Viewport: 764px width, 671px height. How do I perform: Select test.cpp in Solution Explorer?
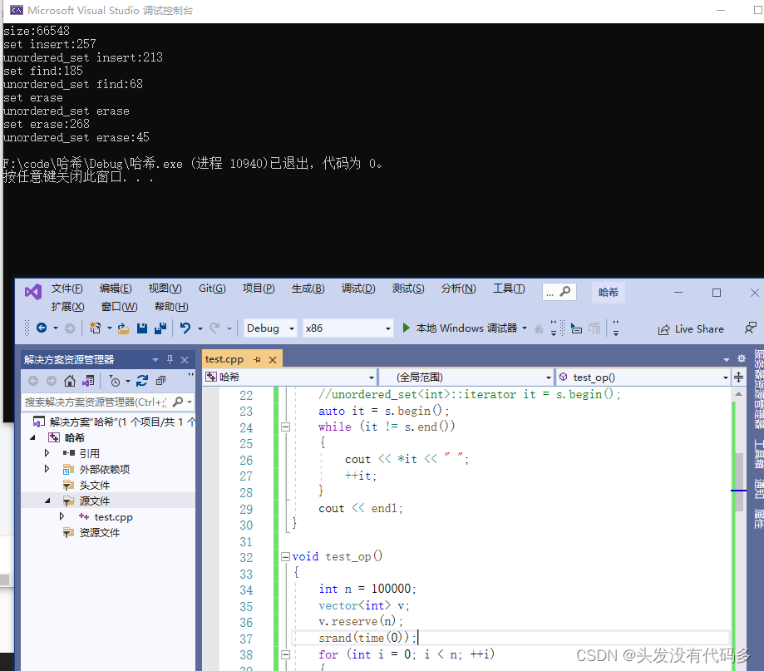coord(113,516)
